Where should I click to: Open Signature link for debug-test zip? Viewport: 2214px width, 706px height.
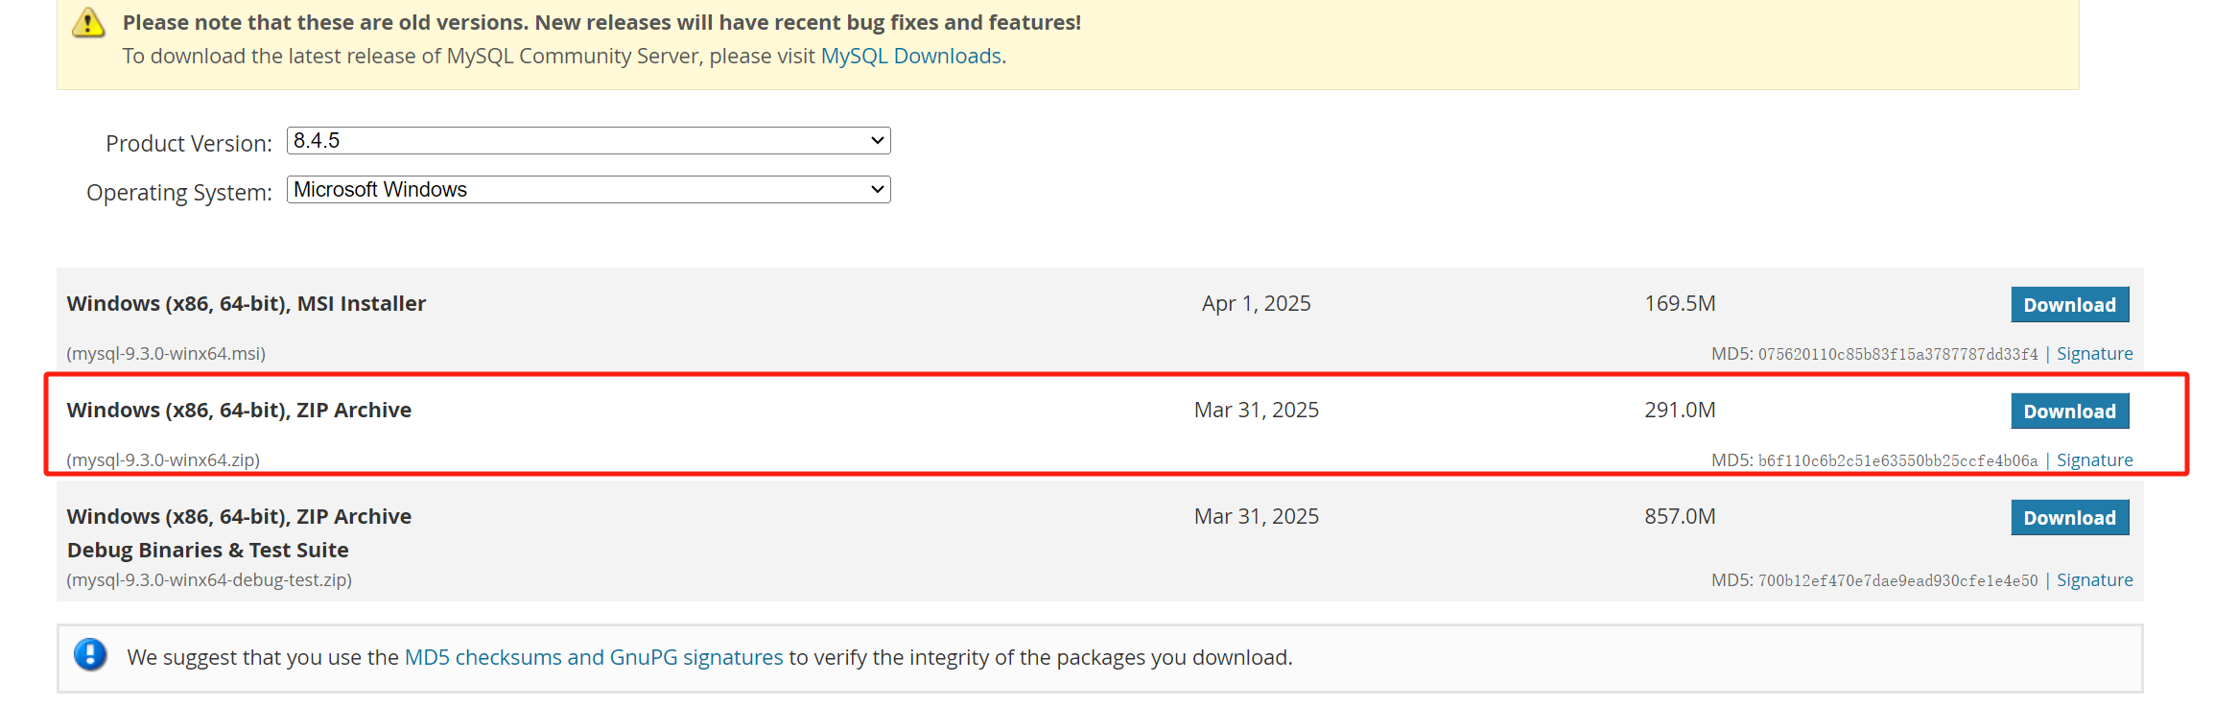coord(2095,580)
